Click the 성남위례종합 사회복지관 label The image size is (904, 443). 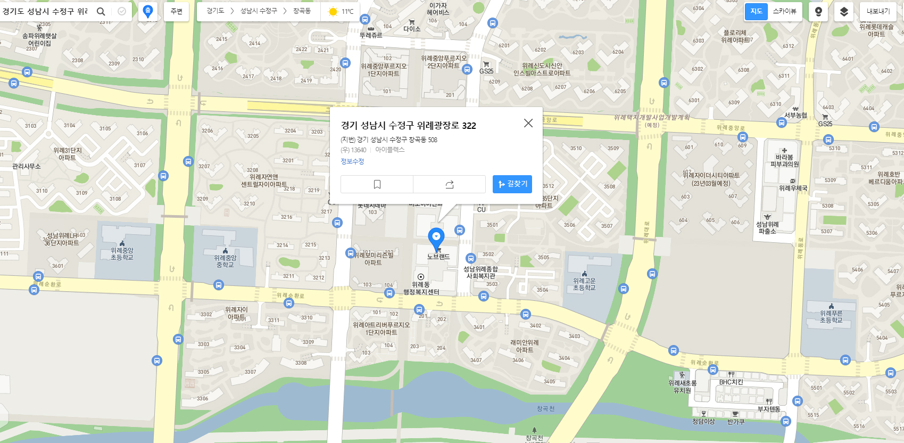480,273
